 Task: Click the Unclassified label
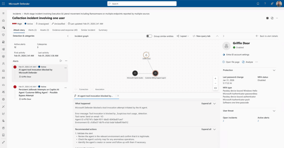58,24
